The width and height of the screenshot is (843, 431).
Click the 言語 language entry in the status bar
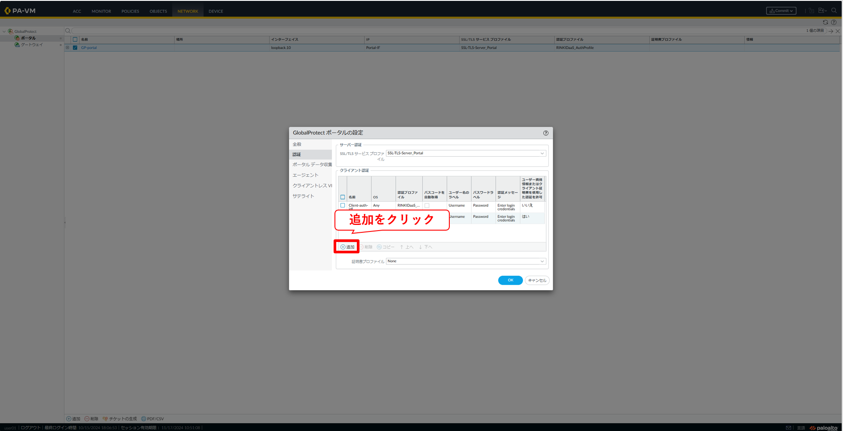point(801,428)
